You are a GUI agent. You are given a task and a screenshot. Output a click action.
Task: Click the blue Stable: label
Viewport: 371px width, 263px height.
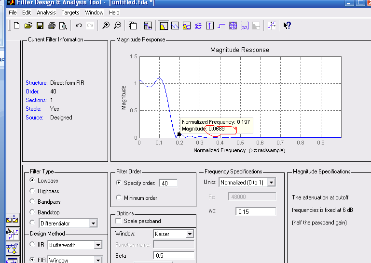33,109
